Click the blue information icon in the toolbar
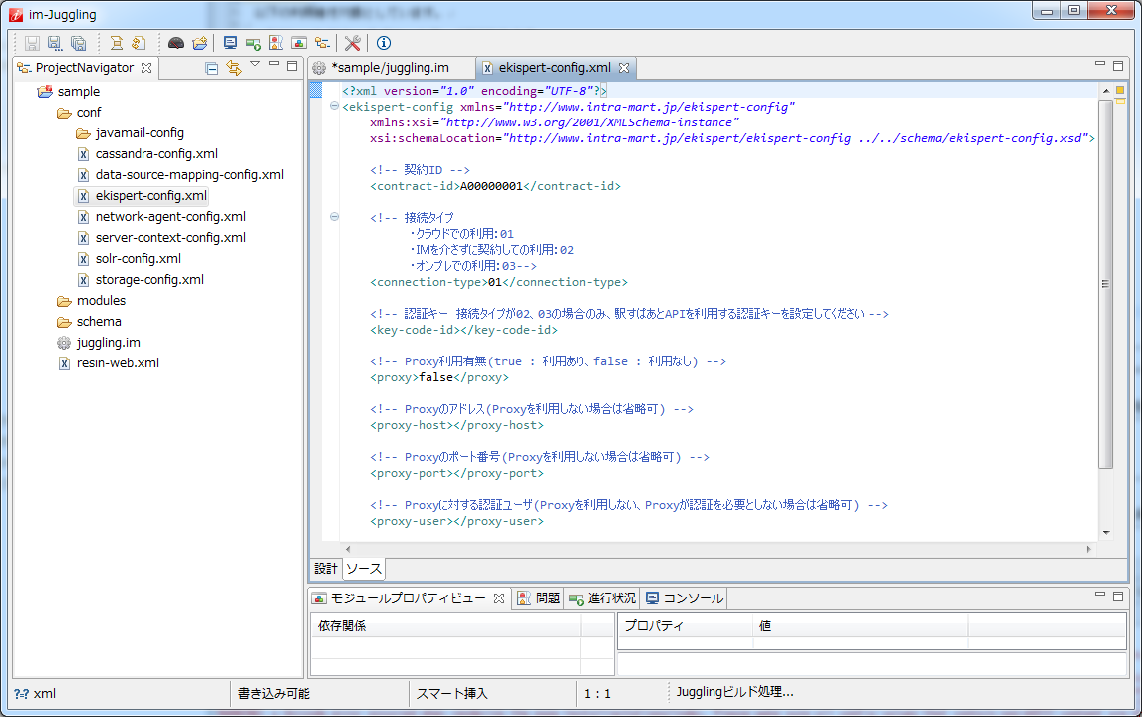 click(x=383, y=44)
